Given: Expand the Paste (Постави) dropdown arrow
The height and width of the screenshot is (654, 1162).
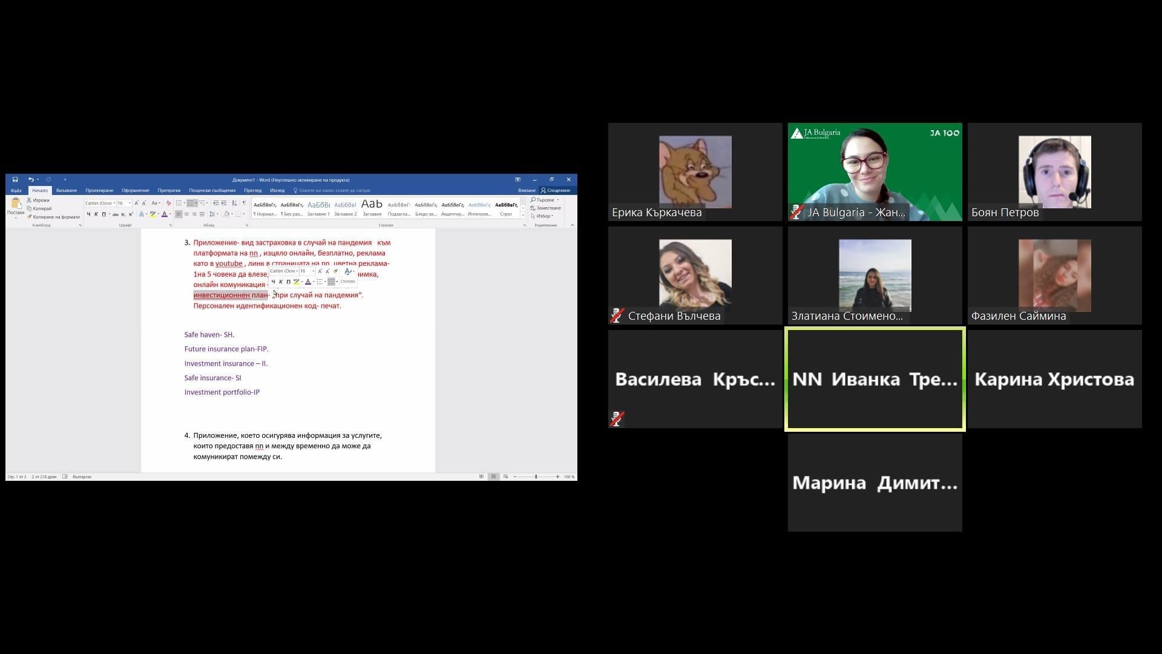Looking at the screenshot, I should 15,217.
